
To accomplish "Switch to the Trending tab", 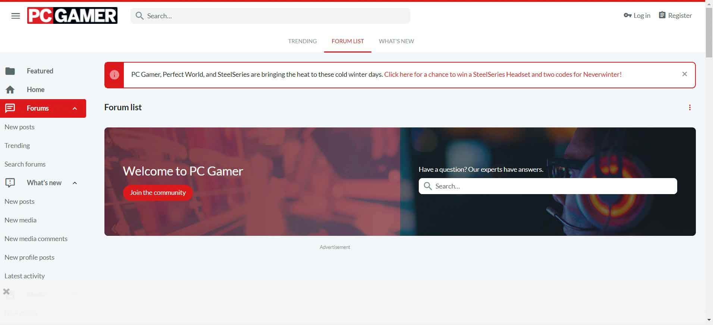I will point(302,41).
